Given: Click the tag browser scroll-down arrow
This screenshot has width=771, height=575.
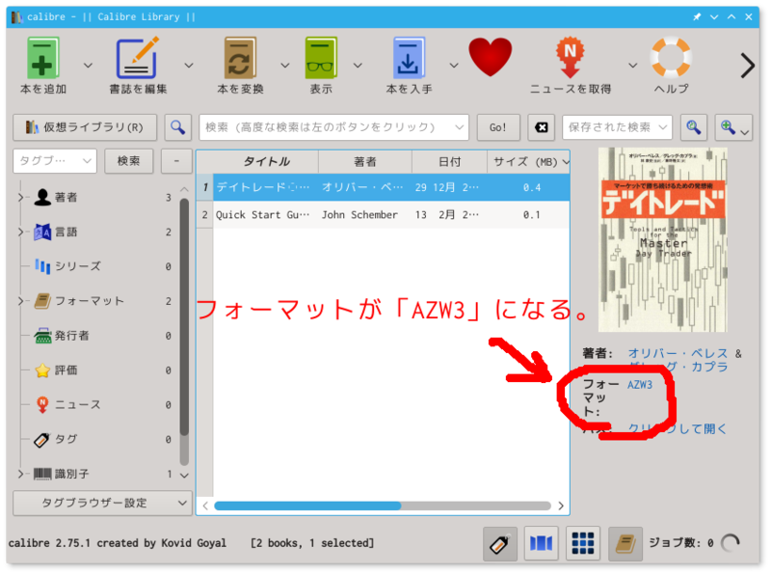Looking at the screenshot, I should point(184,475).
